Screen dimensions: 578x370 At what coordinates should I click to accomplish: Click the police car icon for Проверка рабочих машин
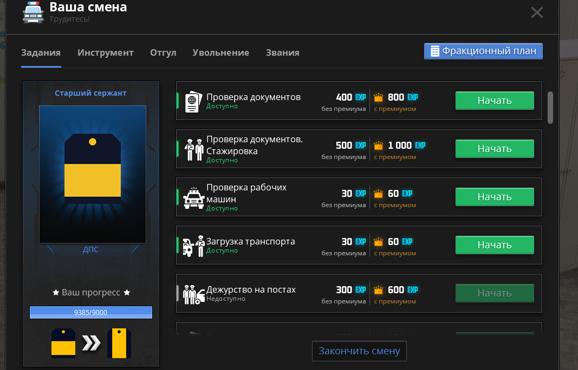193,198
